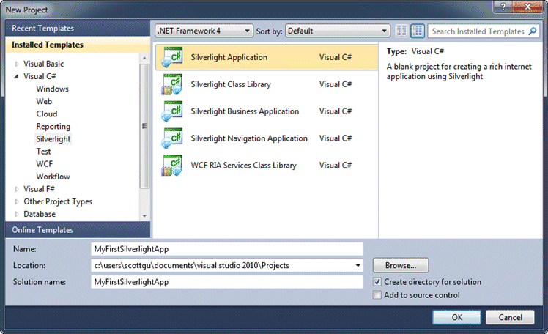Switch to medium icons list view
This screenshot has height=334, width=548.
point(418,31)
